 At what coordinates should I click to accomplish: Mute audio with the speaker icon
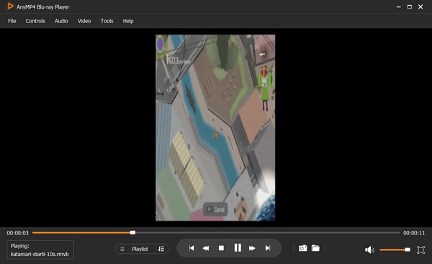(x=369, y=250)
